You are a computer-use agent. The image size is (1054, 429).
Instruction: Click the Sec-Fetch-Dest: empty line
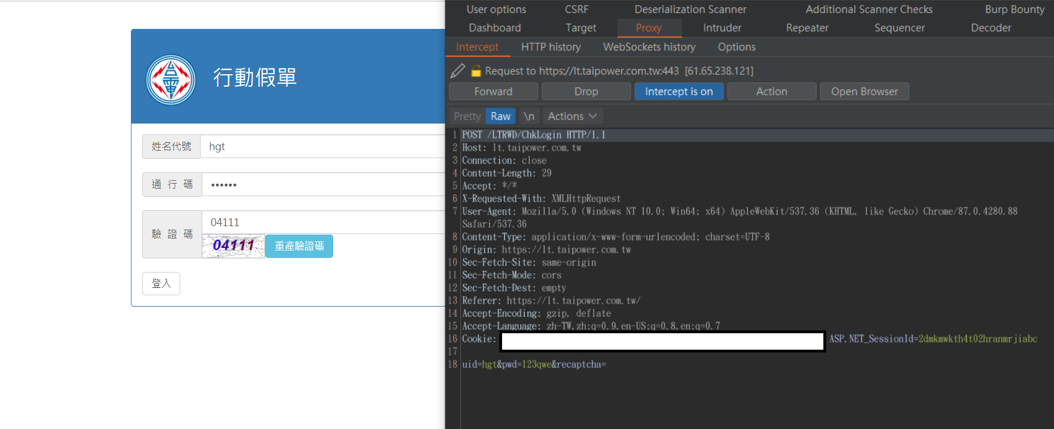pos(514,288)
